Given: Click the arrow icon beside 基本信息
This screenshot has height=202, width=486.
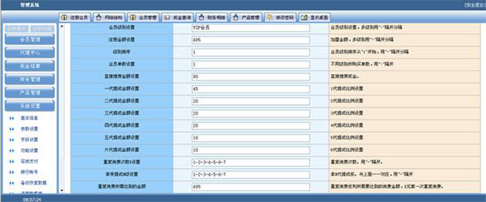Looking at the screenshot, I should [12, 118].
